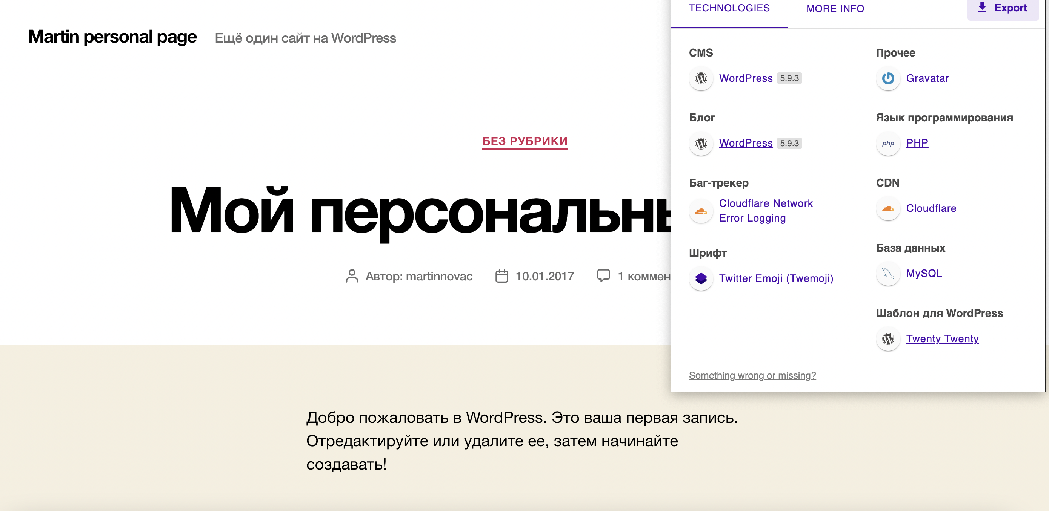The width and height of the screenshot is (1049, 511).
Task: Select the TECHNOLOGIES tab
Action: pos(729,8)
